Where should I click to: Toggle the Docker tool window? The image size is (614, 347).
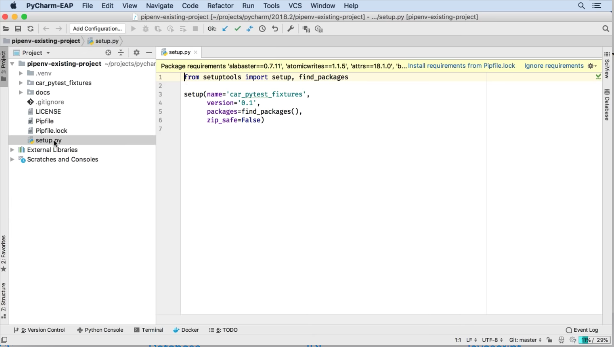pyautogui.click(x=186, y=330)
